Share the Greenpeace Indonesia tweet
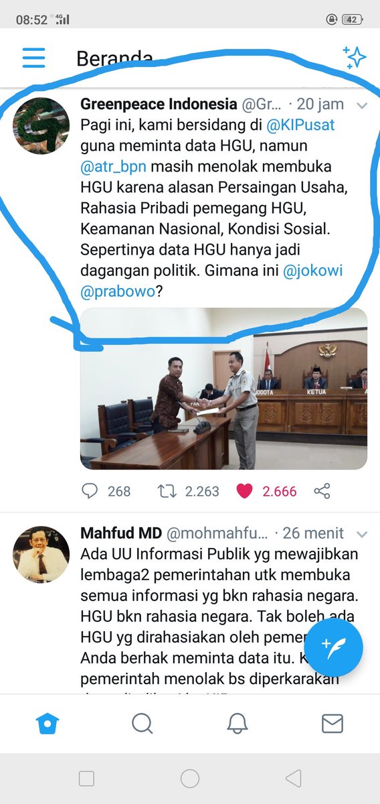The image size is (380, 804). pos(322,491)
